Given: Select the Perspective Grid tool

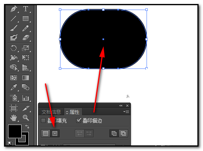Looking at the screenshot, I should [x=26, y=67].
